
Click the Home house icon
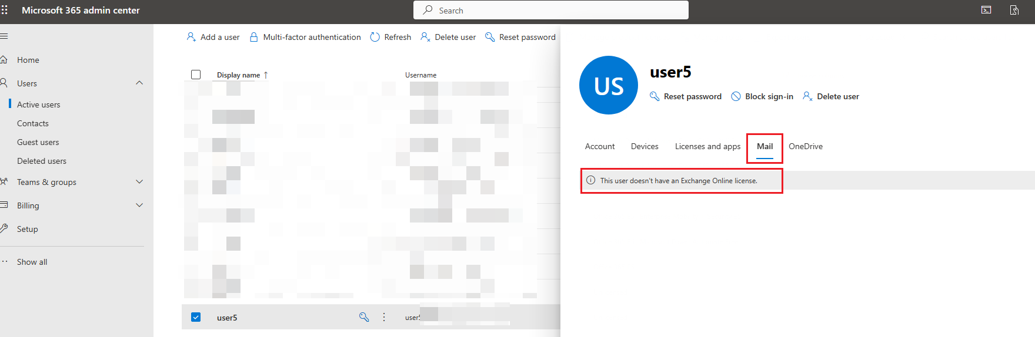[4, 60]
